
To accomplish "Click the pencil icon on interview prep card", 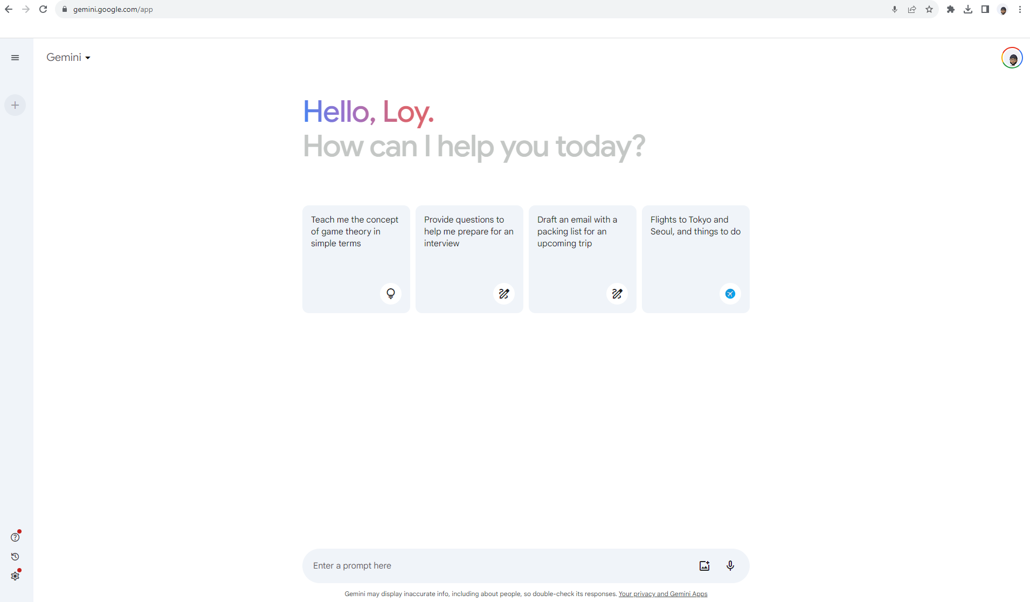I will (503, 294).
